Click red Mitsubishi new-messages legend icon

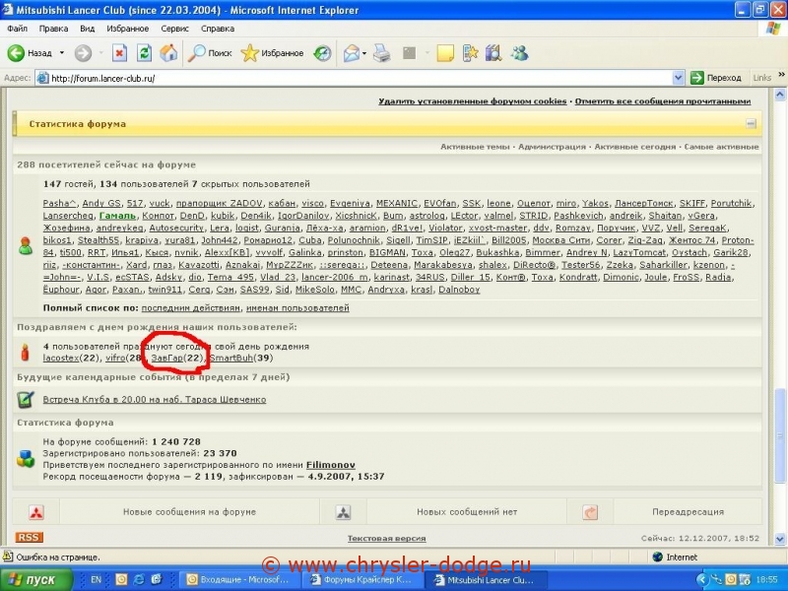(x=36, y=512)
